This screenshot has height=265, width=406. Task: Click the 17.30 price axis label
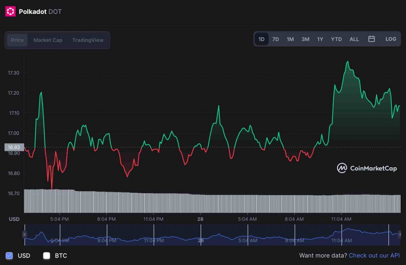(x=13, y=73)
